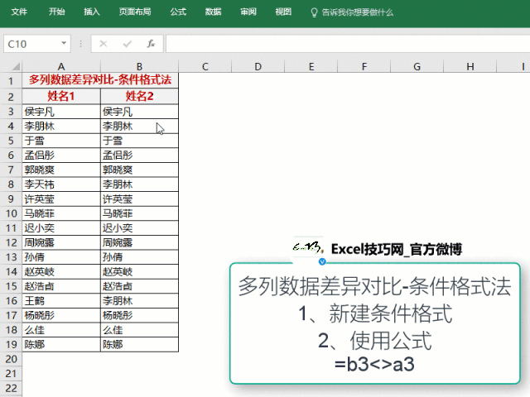The height and width of the screenshot is (397, 530).
Task: Select row 1 header
Action: tap(11, 81)
